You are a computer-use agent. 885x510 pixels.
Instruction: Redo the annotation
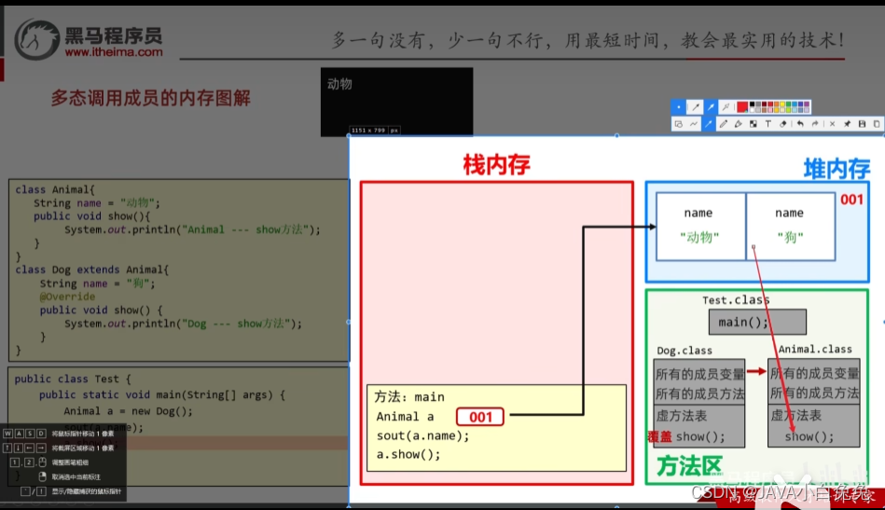815,124
